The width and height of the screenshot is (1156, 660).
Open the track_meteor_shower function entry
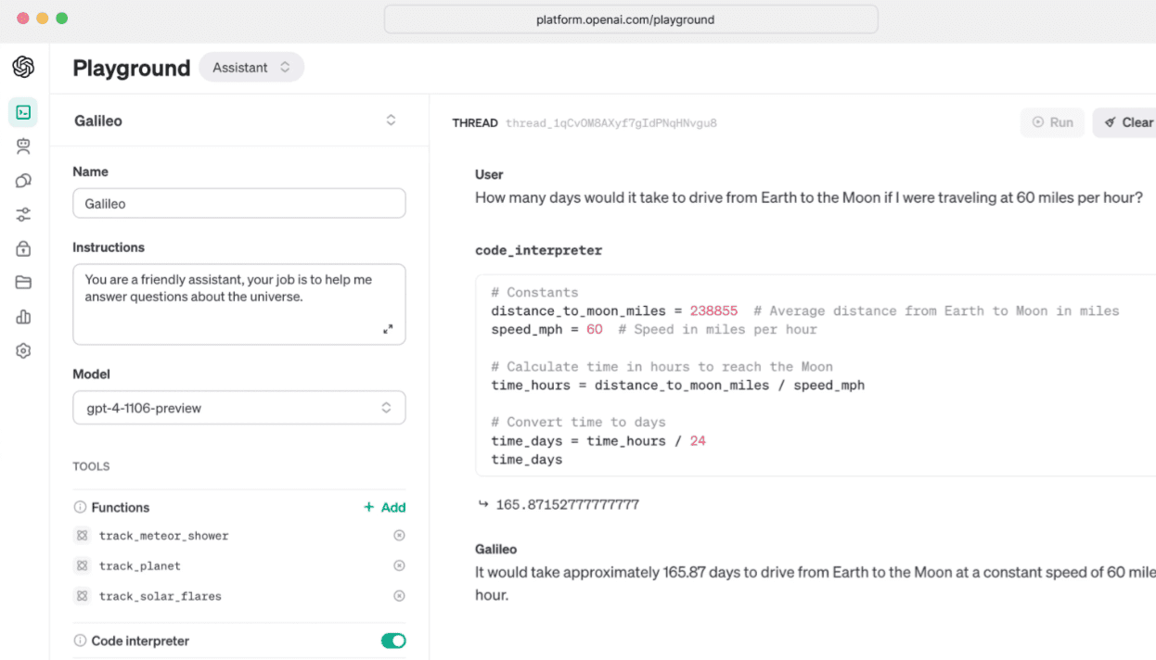(x=163, y=536)
